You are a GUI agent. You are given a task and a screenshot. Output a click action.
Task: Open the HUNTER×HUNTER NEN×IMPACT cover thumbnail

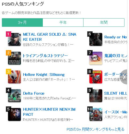click(x=14, y=114)
